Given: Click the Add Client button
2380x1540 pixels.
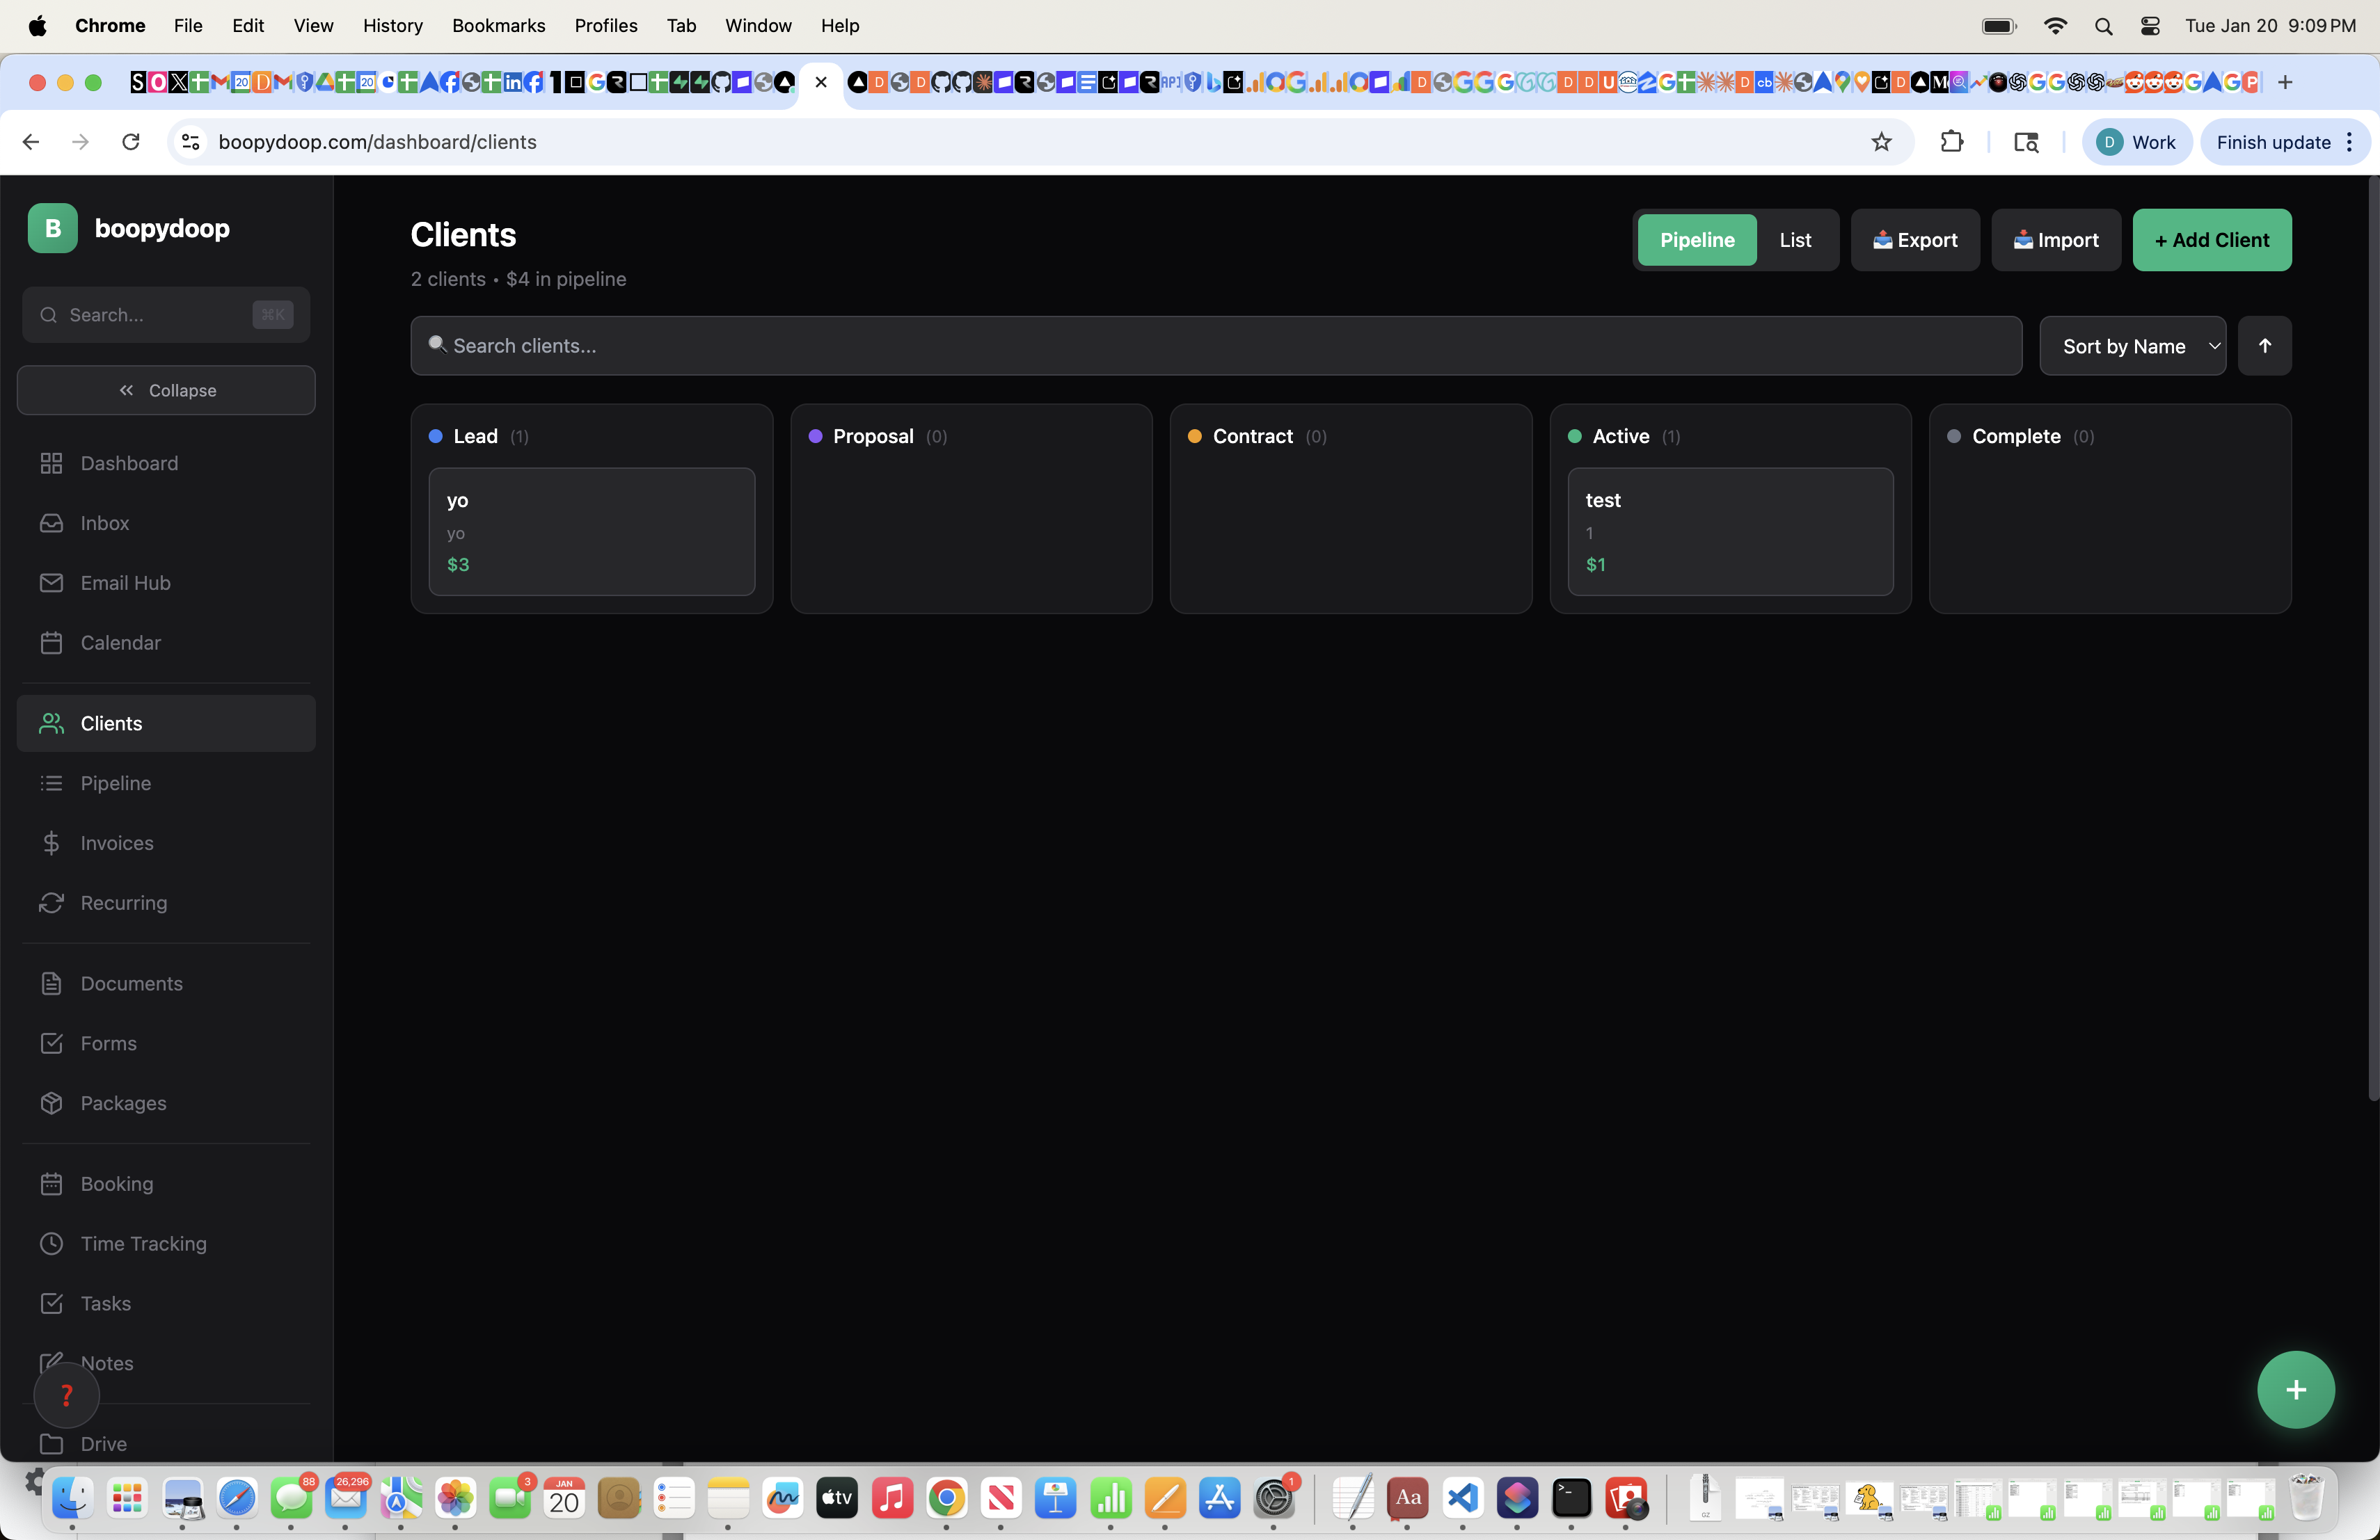Looking at the screenshot, I should click(2211, 240).
